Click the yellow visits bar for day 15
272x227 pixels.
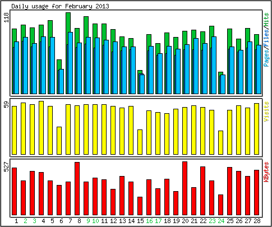pos(140,142)
